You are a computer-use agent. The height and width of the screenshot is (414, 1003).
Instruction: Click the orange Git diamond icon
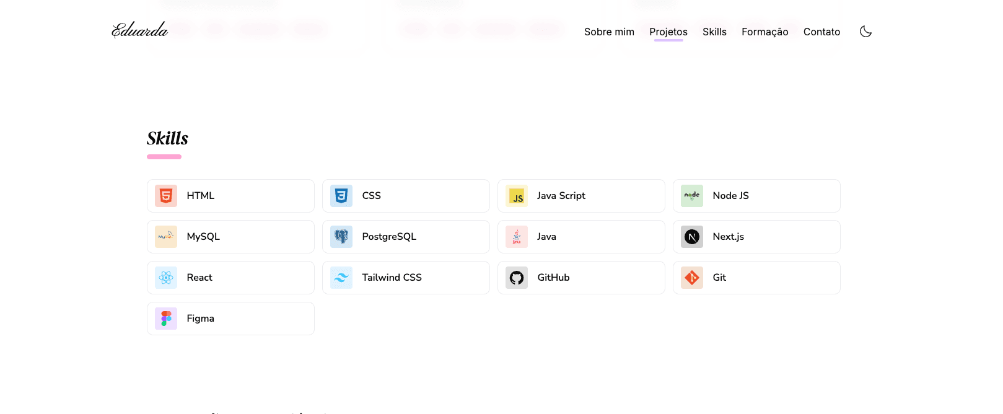(692, 278)
